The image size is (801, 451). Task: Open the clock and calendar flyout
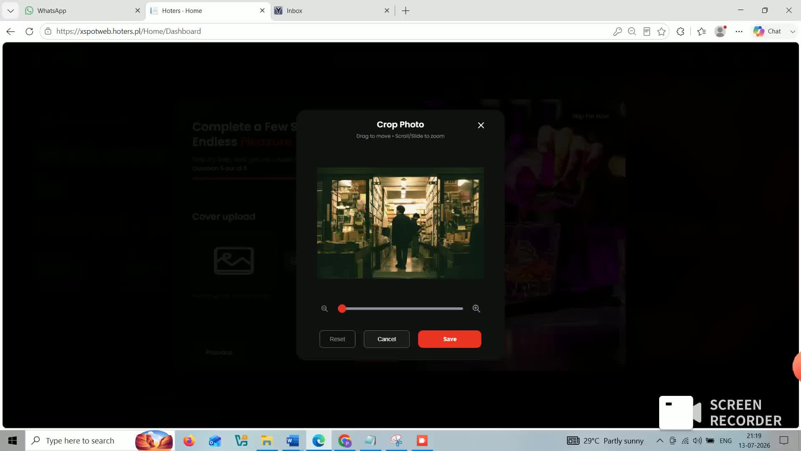tap(754, 441)
